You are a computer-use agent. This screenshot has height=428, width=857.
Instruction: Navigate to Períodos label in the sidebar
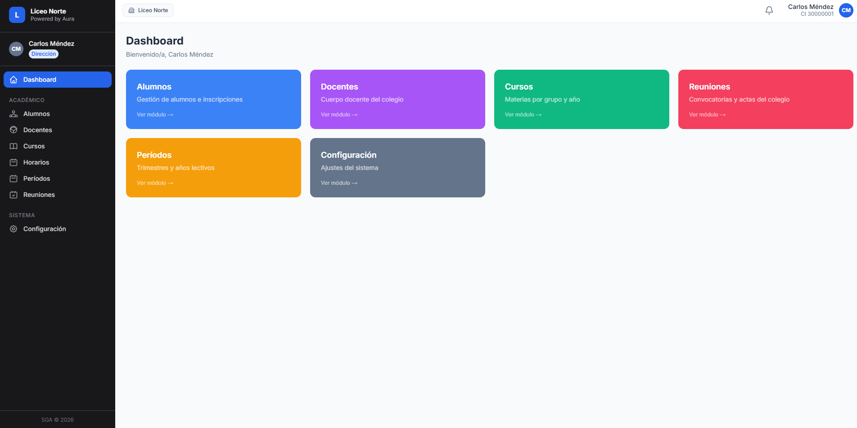36,178
